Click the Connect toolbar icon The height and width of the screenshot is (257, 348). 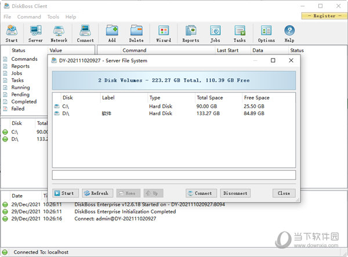(x=85, y=34)
